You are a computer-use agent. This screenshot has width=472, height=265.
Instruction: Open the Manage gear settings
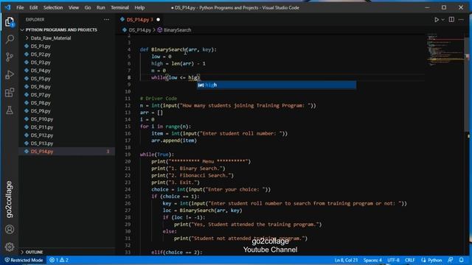10,247
